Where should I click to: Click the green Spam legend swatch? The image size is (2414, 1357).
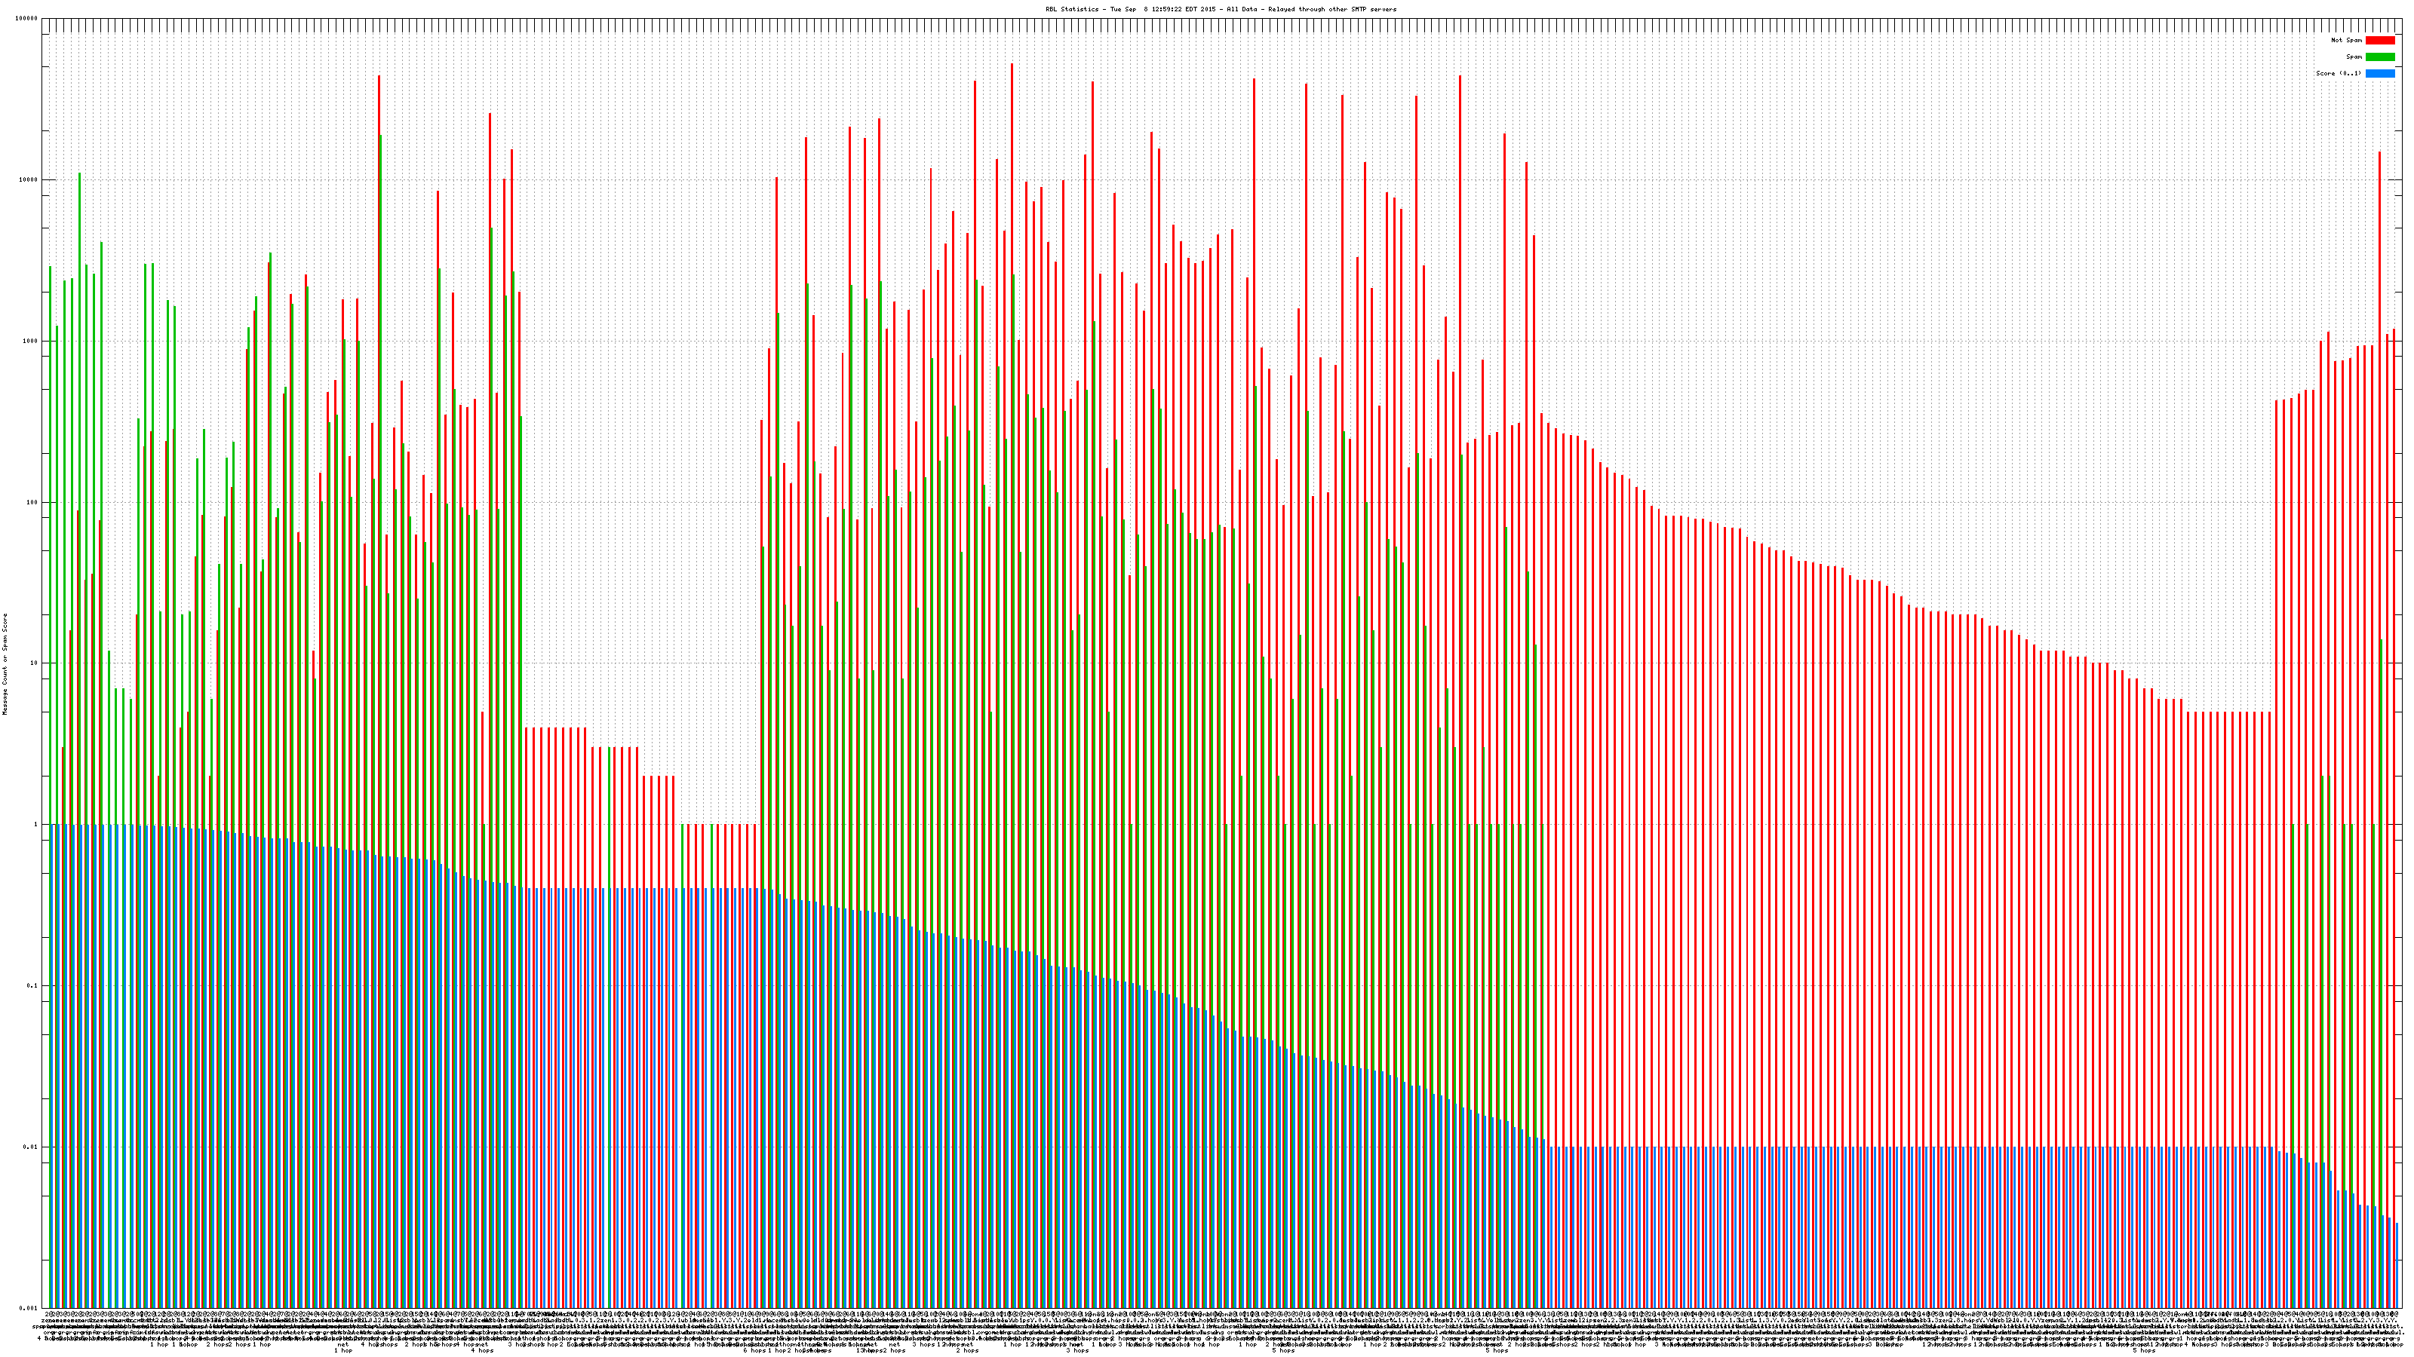click(x=2379, y=57)
